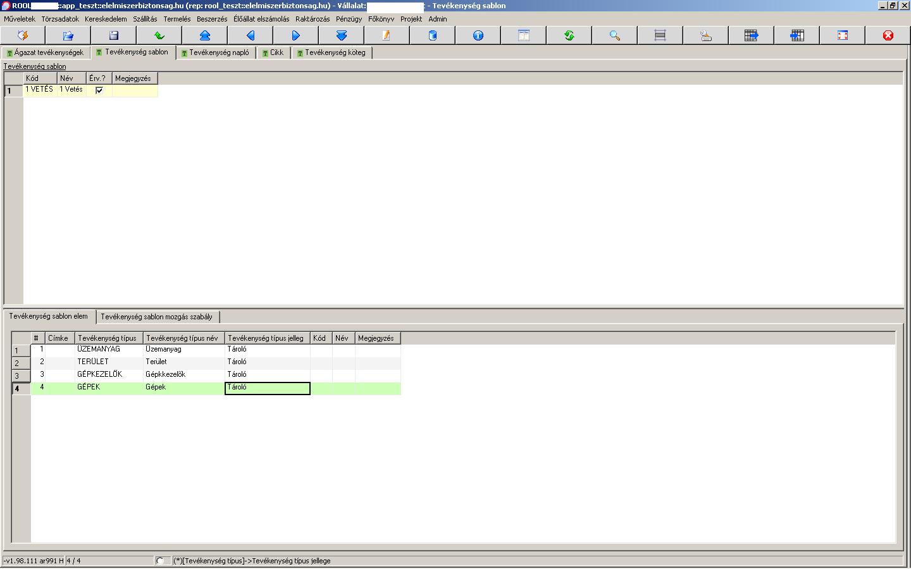911x569 pixels.
Task: Click the blue info circle icon
Action: click(478, 35)
